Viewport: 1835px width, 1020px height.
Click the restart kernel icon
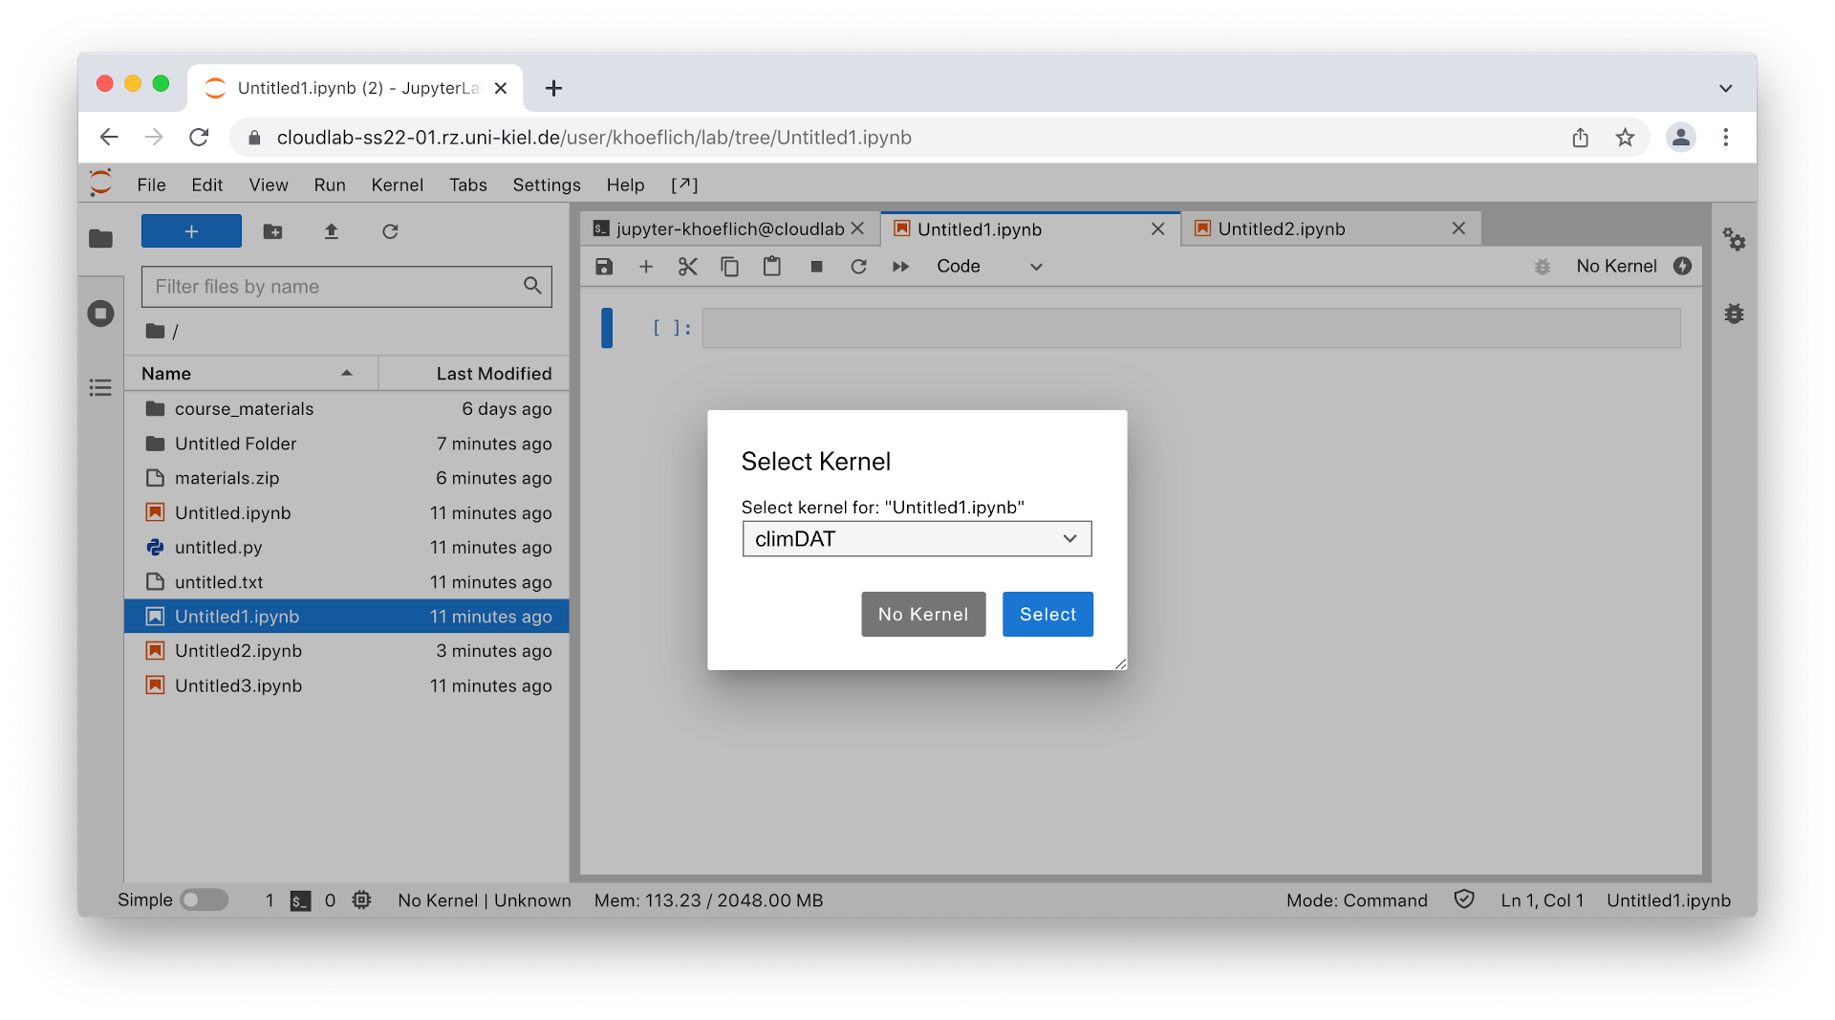tap(858, 267)
